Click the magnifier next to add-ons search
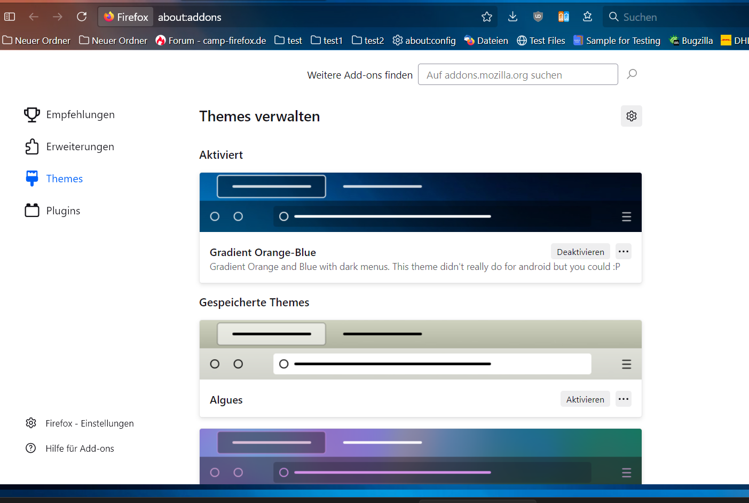This screenshot has width=749, height=503. tap(632, 74)
